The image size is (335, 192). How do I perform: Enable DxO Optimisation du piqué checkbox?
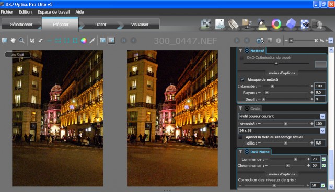coord(241,58)
